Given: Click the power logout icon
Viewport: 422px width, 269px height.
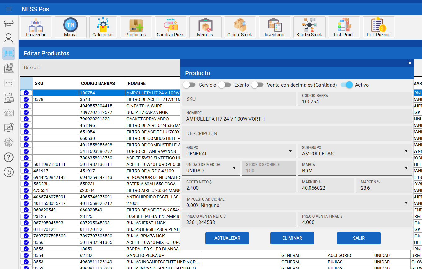Looking at the screenshot, I should 9,172.
